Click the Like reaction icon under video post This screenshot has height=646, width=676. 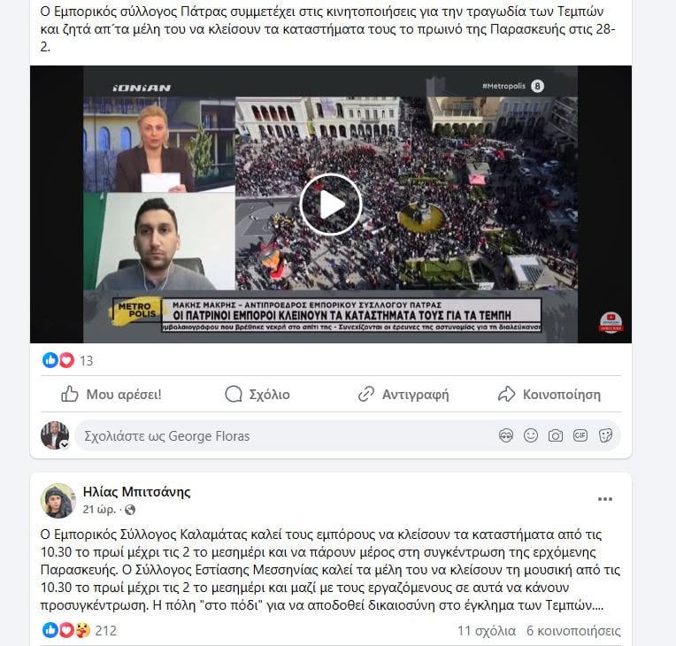tap(50, 360)
